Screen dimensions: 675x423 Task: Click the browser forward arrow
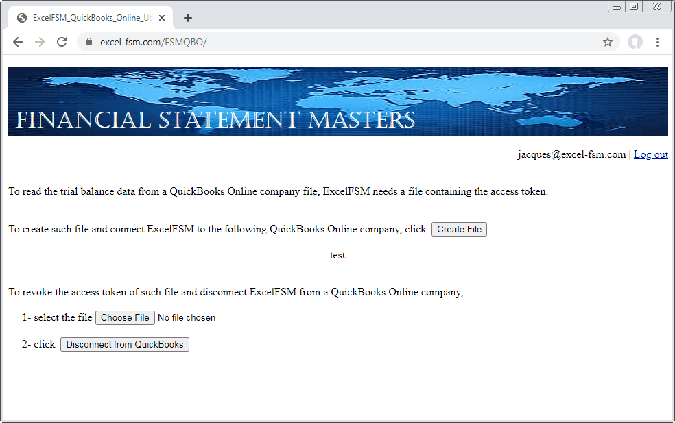pos(40,42)
